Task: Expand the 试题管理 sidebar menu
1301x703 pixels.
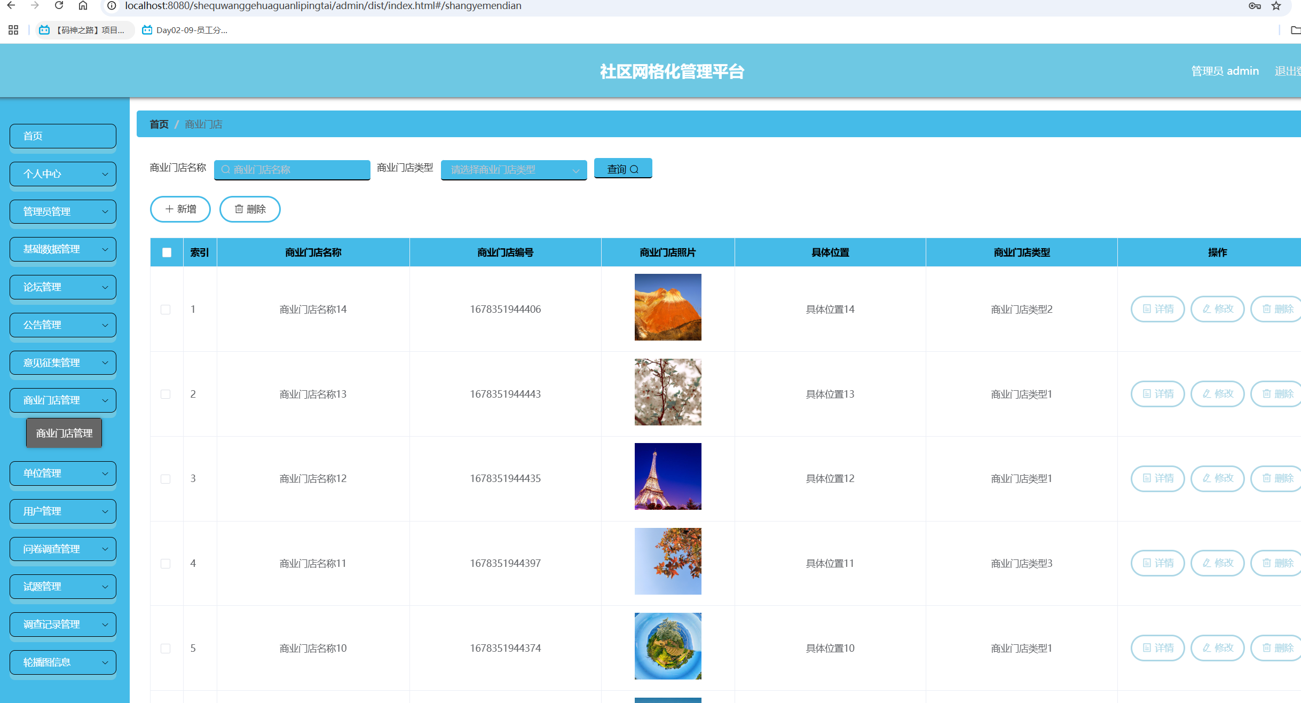Action: (x=63, y=587)
